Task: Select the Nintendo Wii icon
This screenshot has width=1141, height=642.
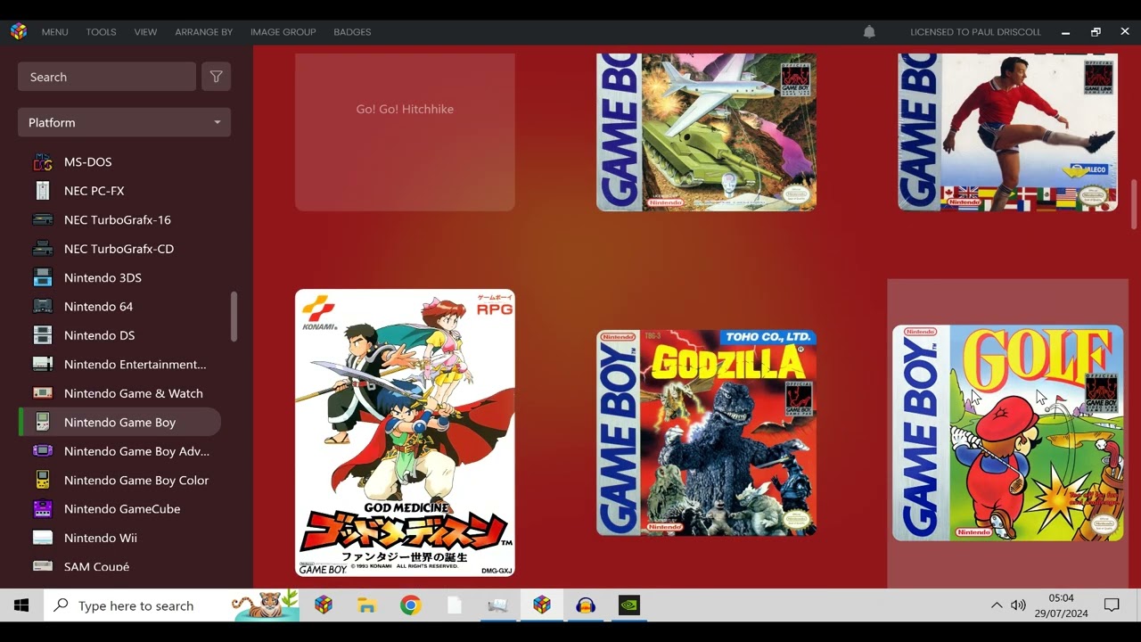Action: (43, 538)
